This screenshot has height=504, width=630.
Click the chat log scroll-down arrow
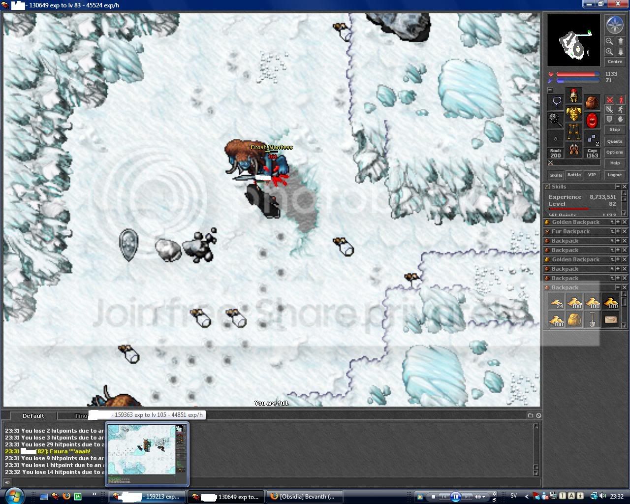coord(536,473)
